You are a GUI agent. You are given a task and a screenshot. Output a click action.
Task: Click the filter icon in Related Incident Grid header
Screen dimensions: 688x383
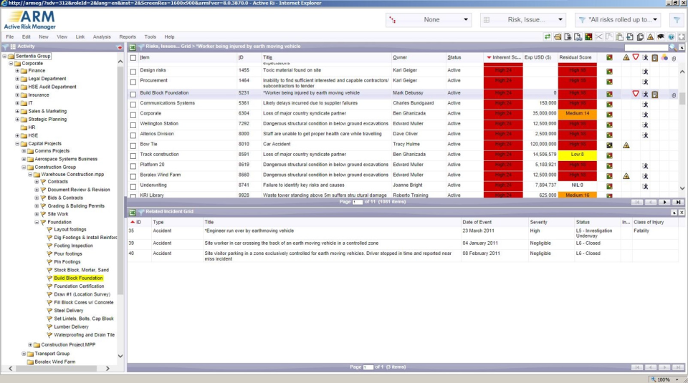tap(141, 212)
